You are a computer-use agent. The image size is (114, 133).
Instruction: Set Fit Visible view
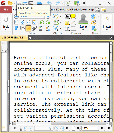34,22
